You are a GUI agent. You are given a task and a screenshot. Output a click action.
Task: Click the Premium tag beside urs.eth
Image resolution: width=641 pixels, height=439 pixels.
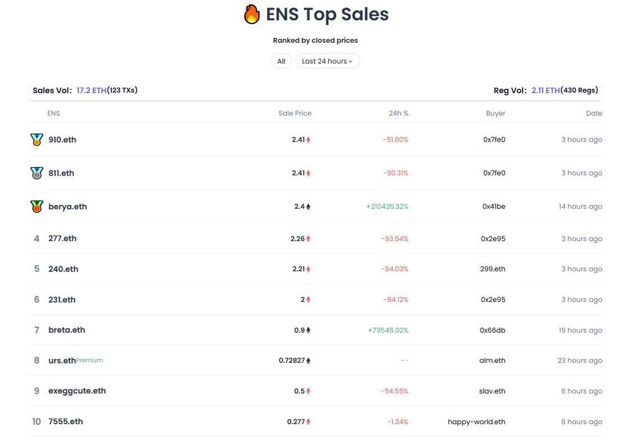click(89, 360)
